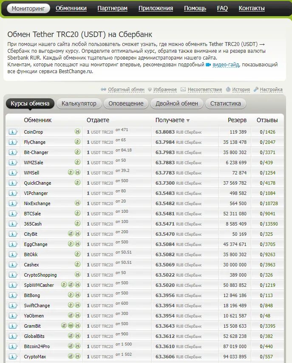Click the up-arrow badge beside BitOkk
Viewport: 292px width, 363px height.
(78, 254)
